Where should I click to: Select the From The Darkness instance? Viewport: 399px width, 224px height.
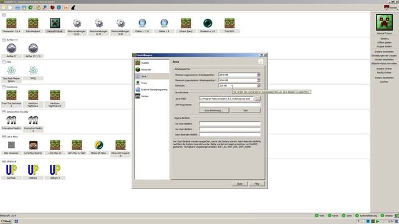(x=11, y=95)
